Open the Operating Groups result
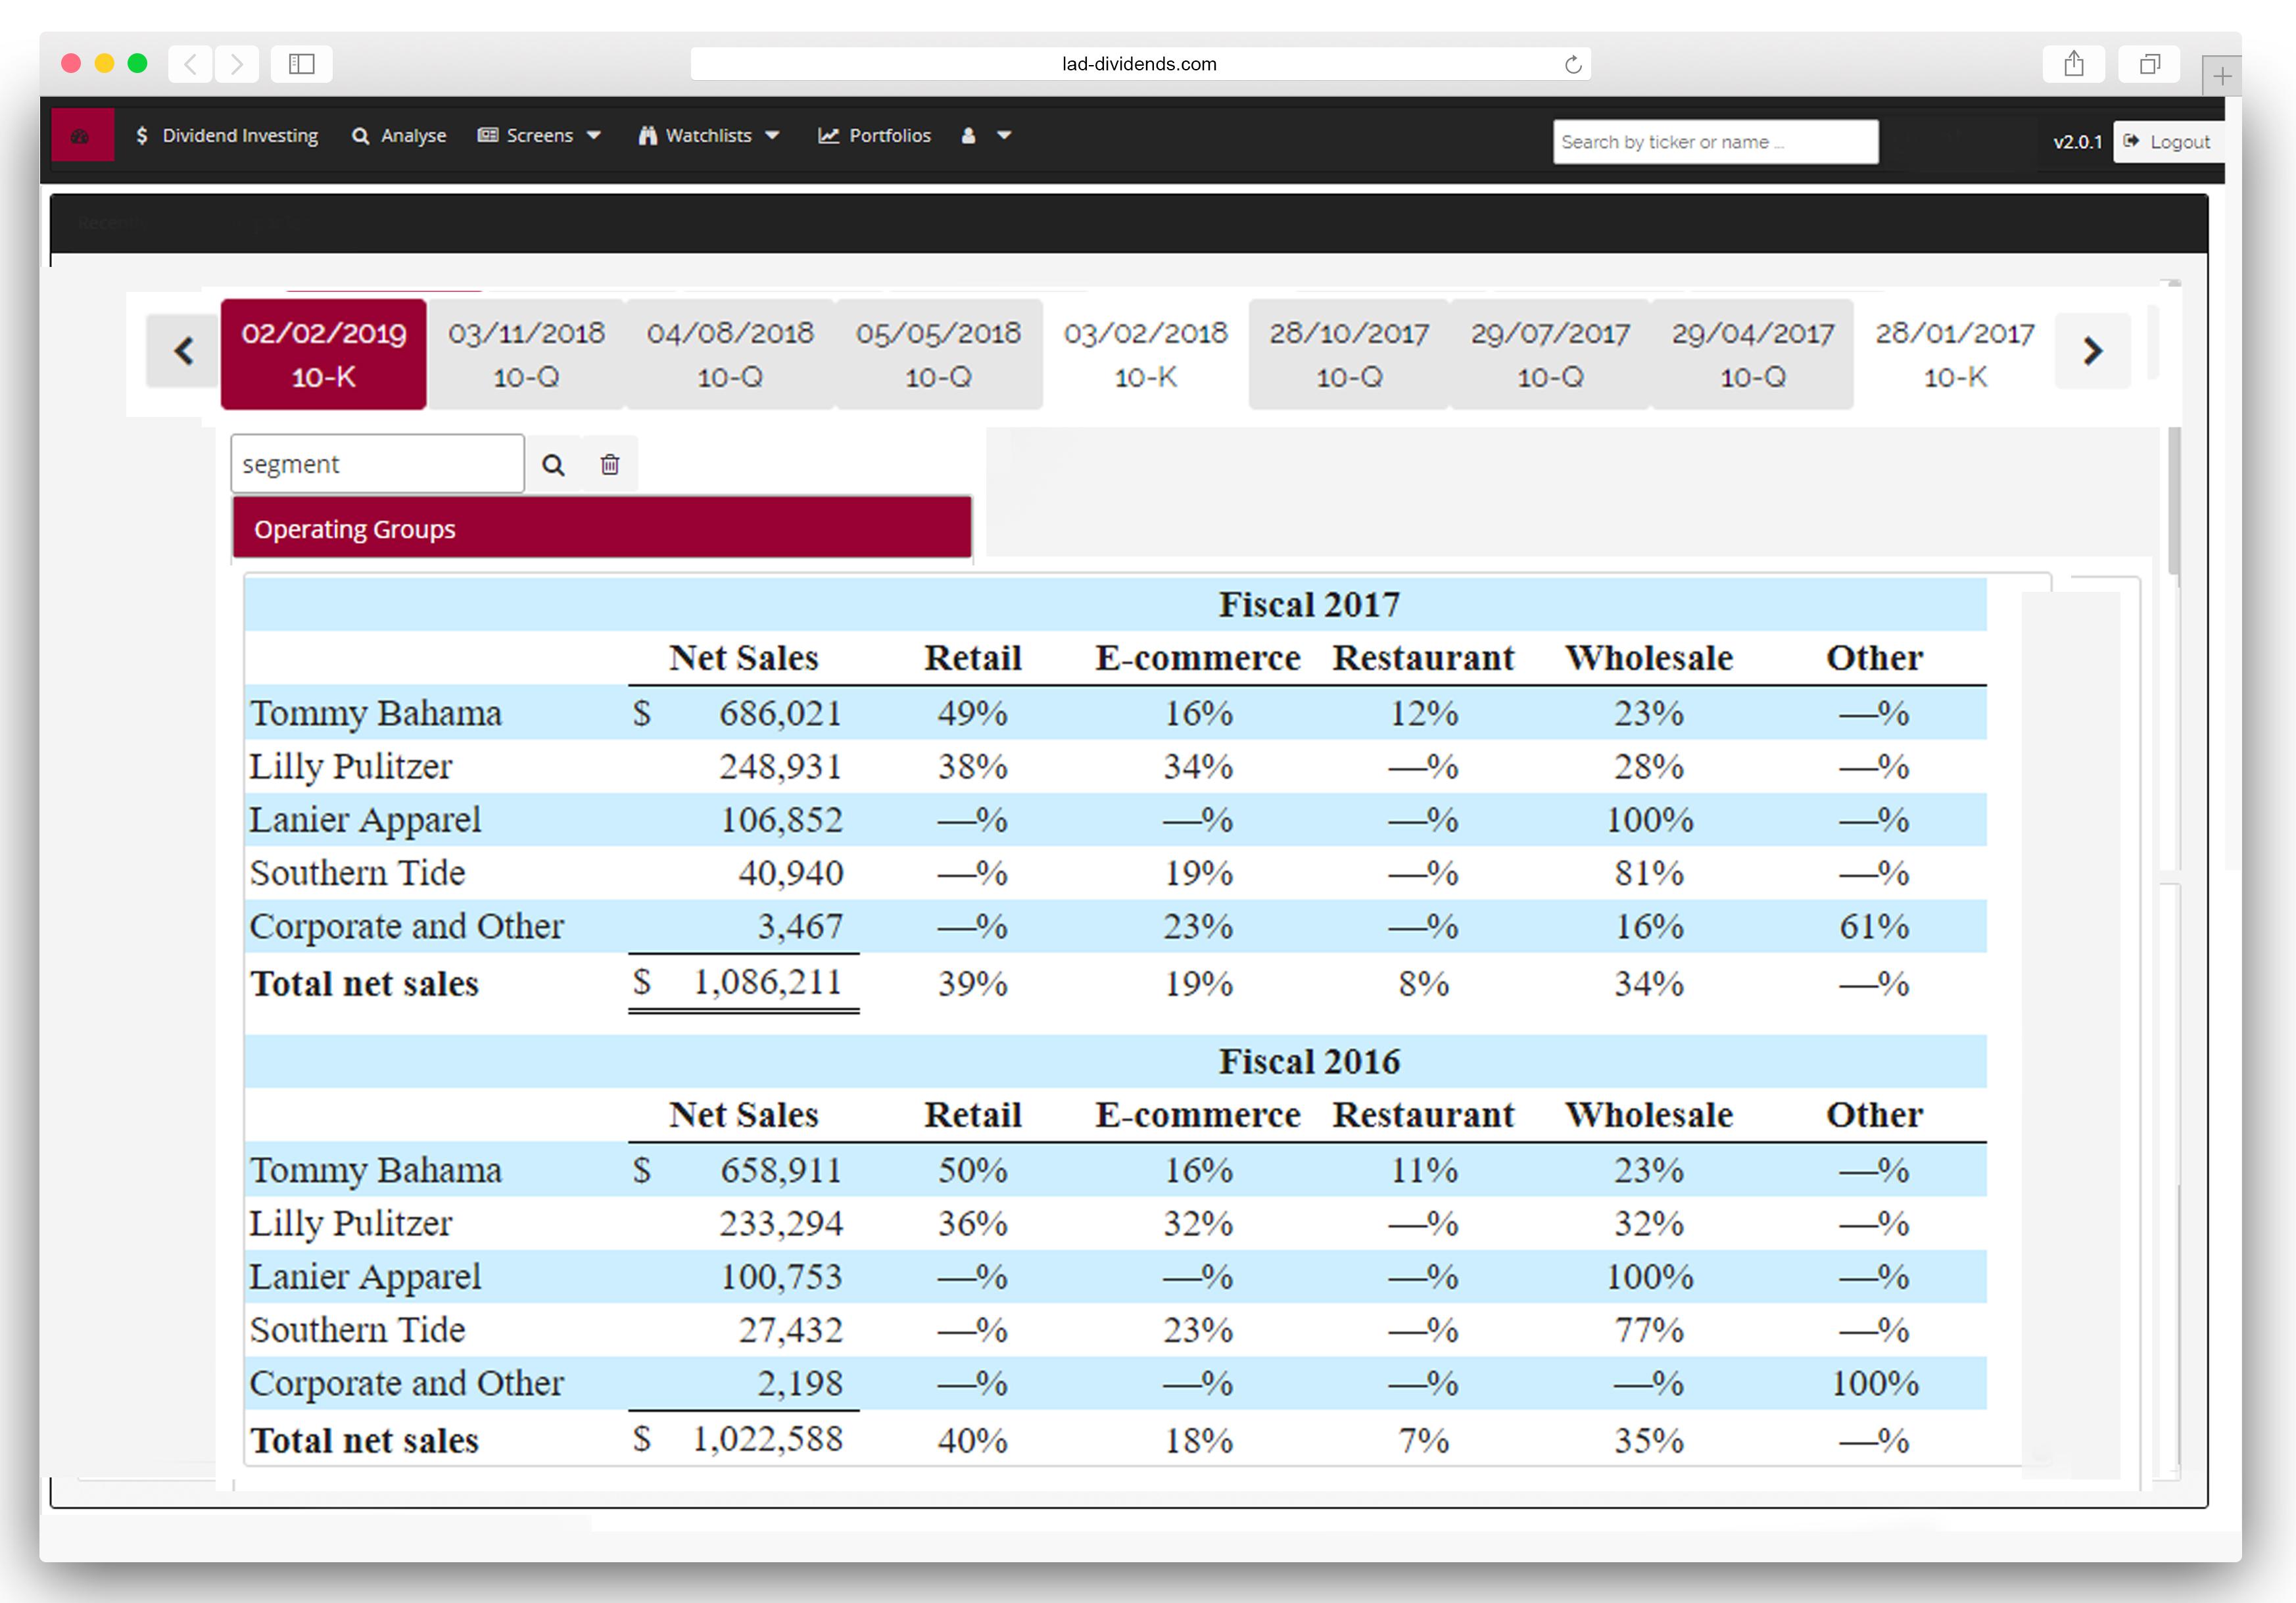The image size is (2296, 1603). pos(602,528)
